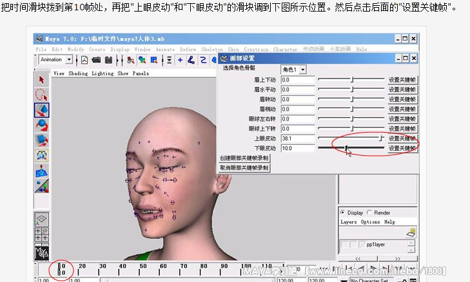Viewport: 470px width, 282px height.
Task: Activate the Soft Modification tool
Action: pos(42,171)
